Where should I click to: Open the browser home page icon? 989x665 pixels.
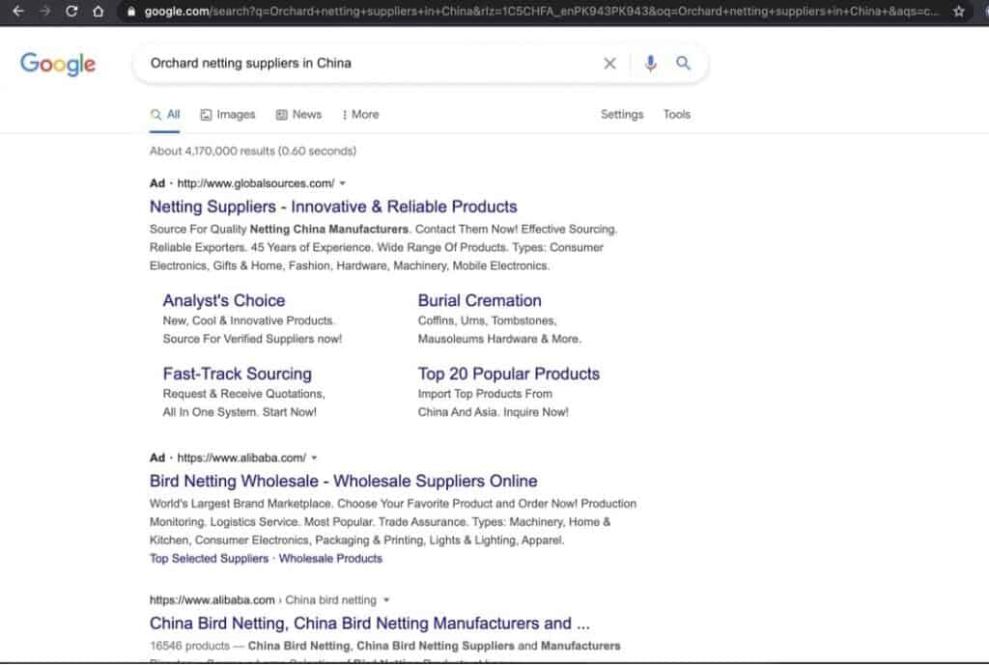[98, 11]
